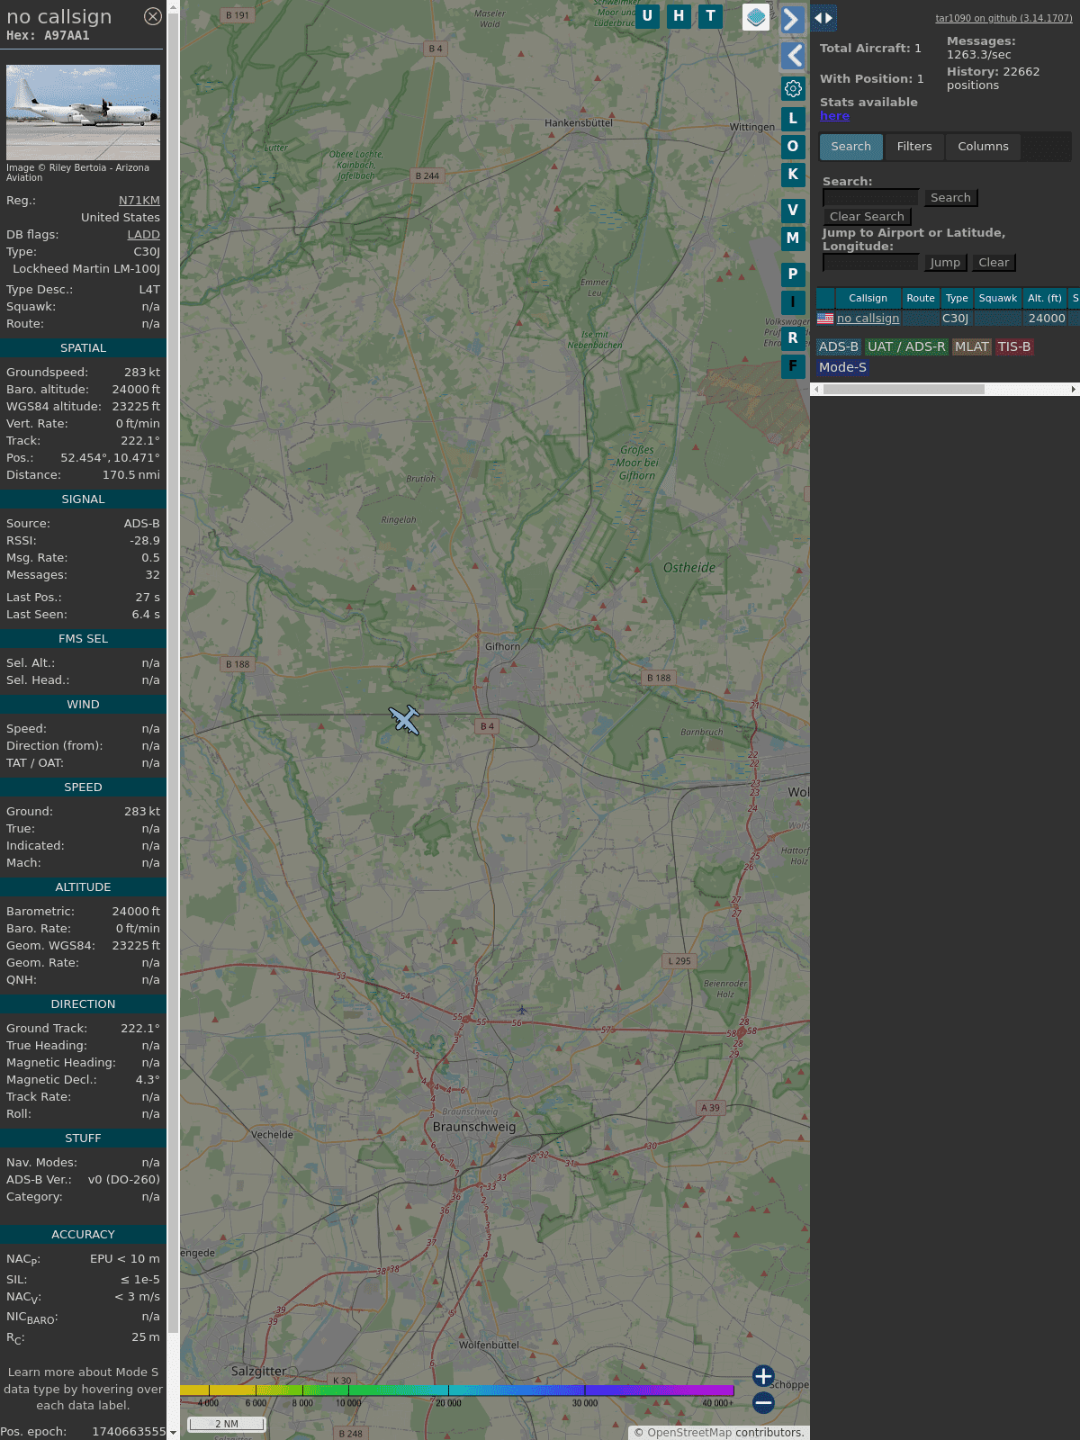Select the no callsign table row
Image resolution: width=1080 pixels, height=1440 pixels.
pos(948,319)
